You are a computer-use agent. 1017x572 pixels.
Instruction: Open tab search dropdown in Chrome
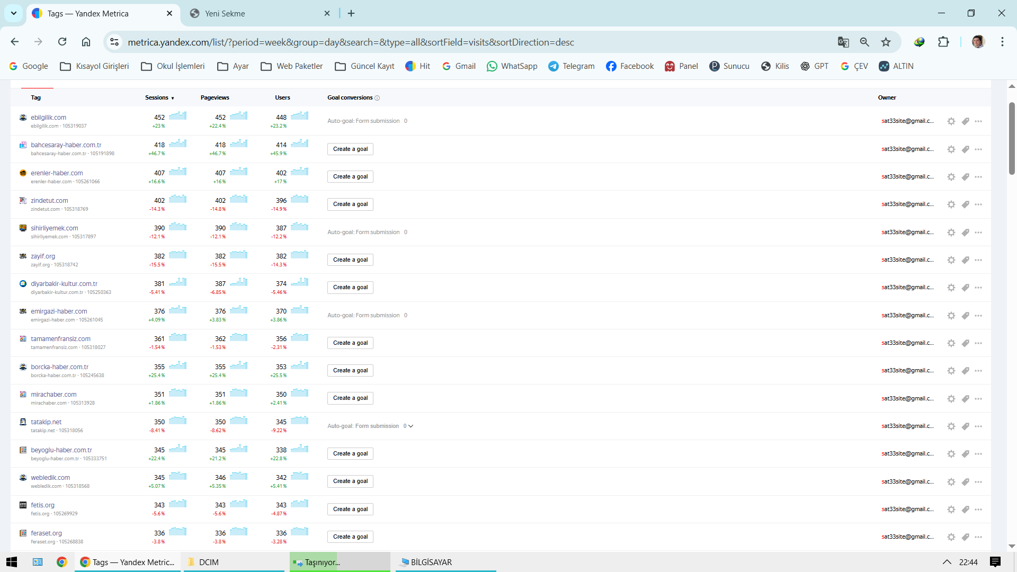14,13
